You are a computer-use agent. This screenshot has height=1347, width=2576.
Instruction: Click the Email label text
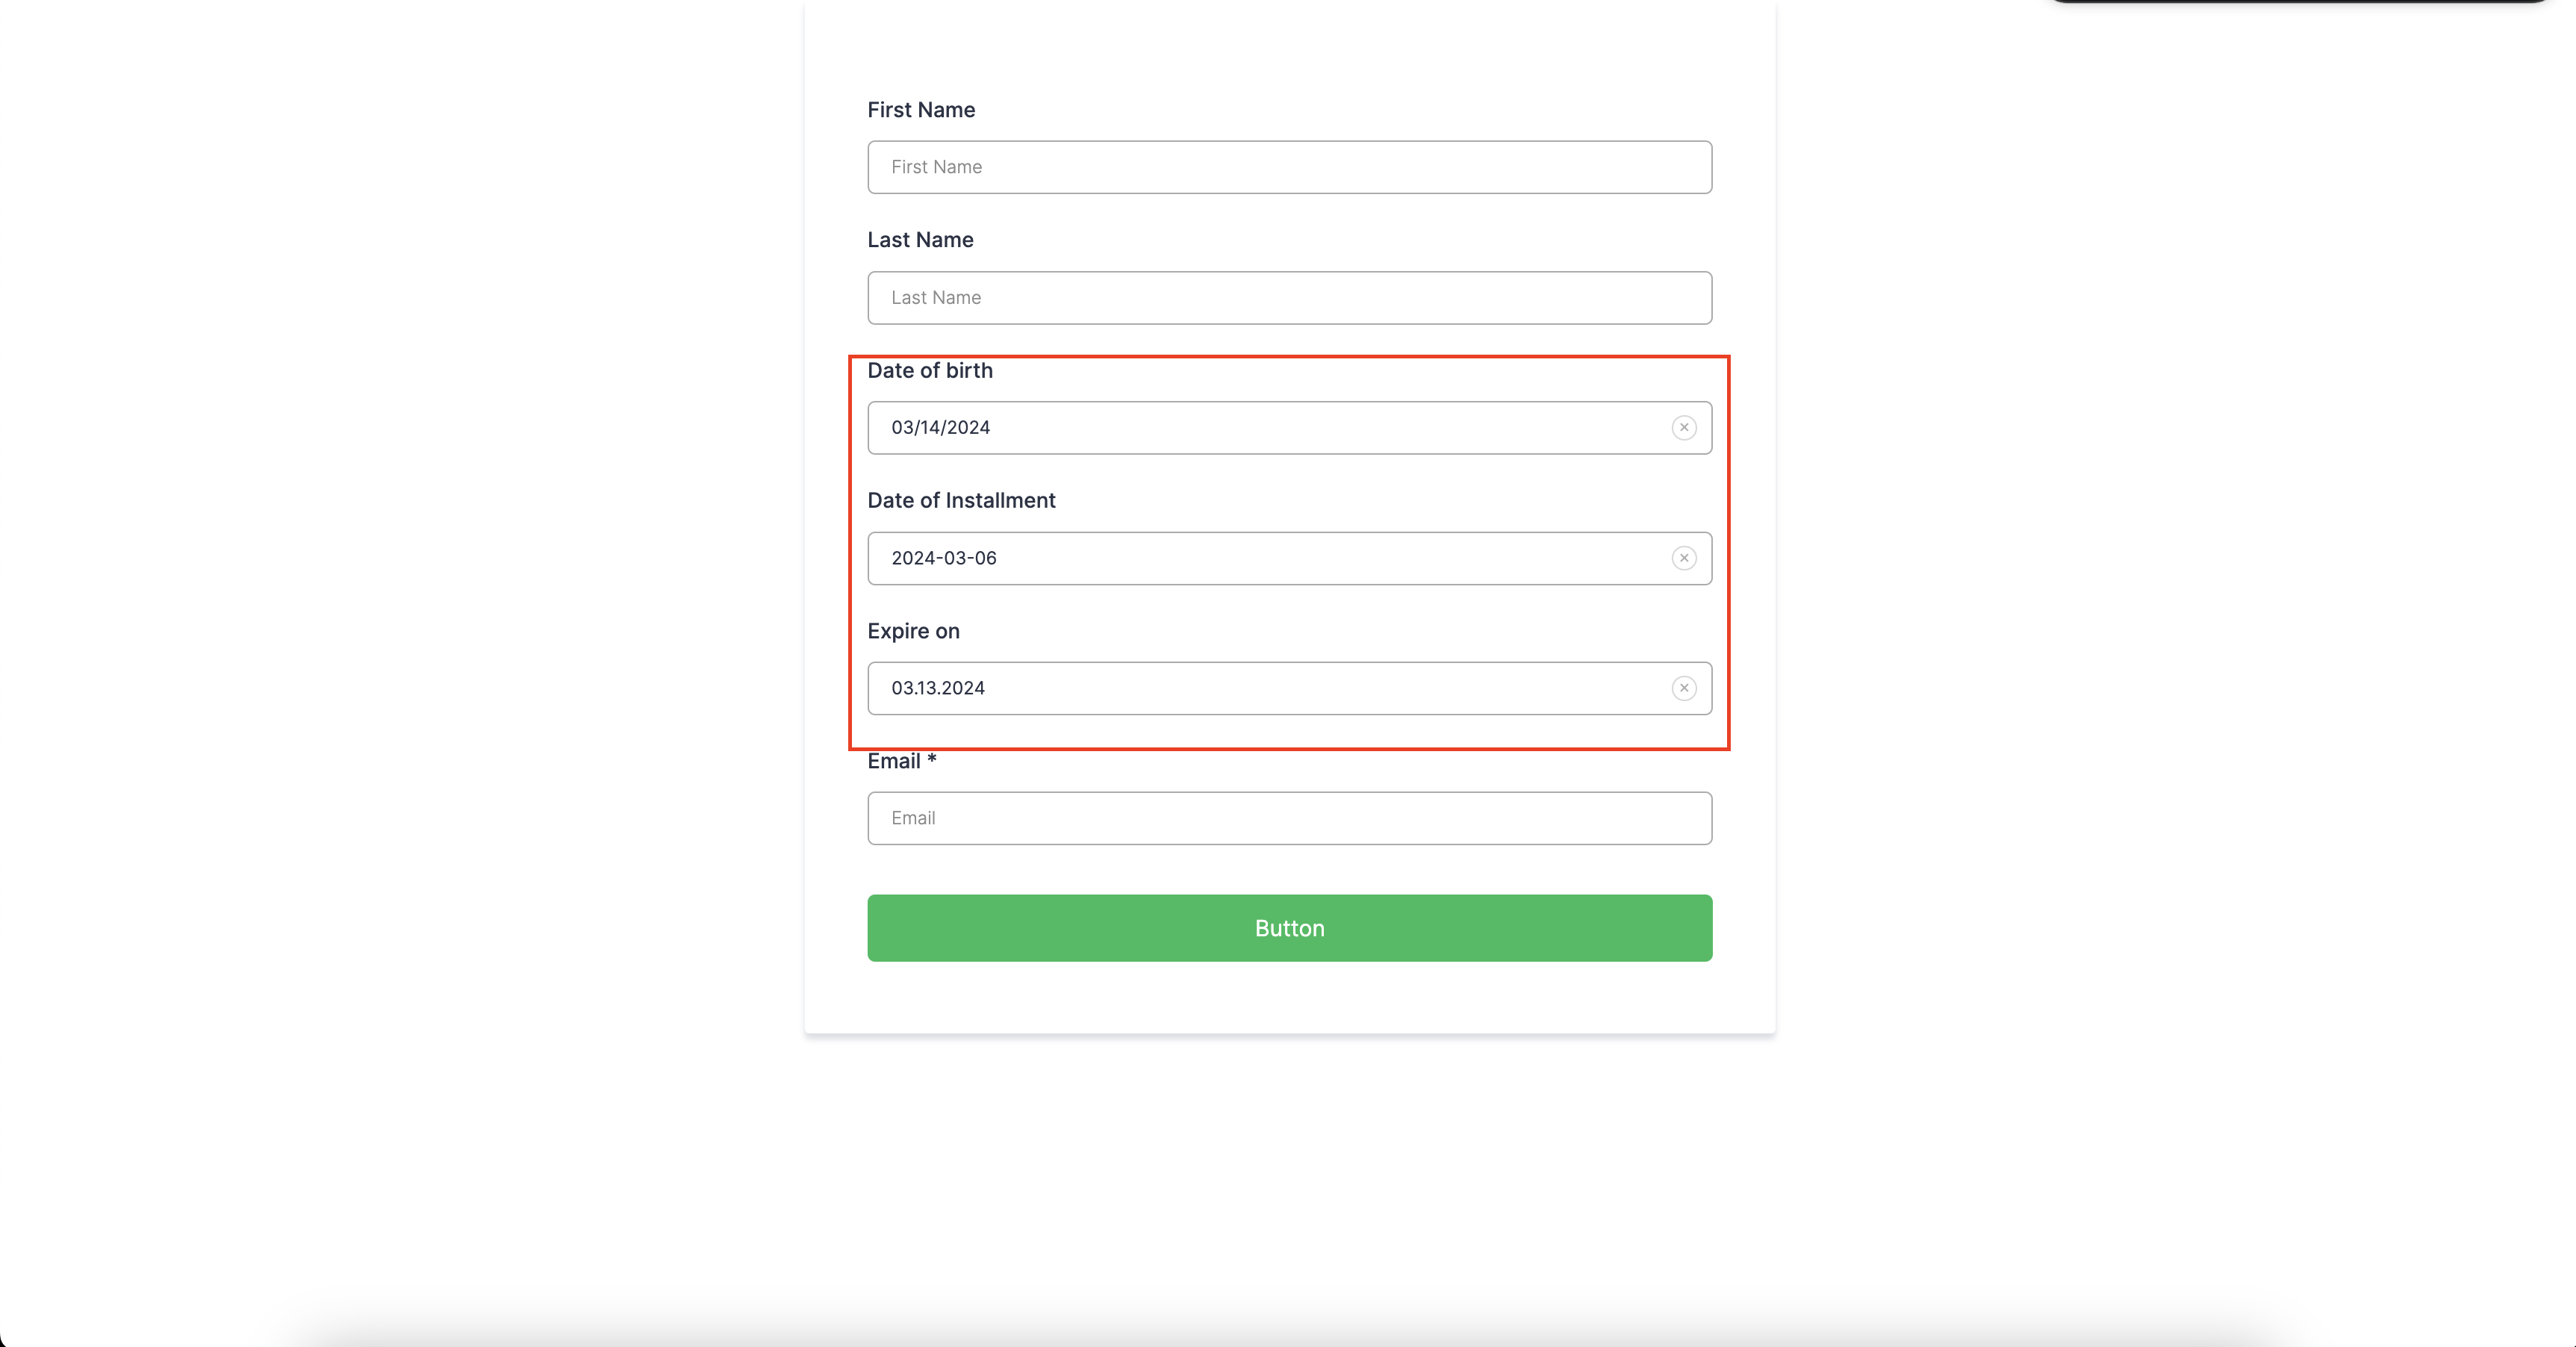click(x=893, y=761)
